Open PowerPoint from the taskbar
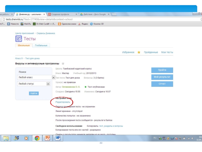This screenshot has width=202, height=152. (x=47, y=138)
